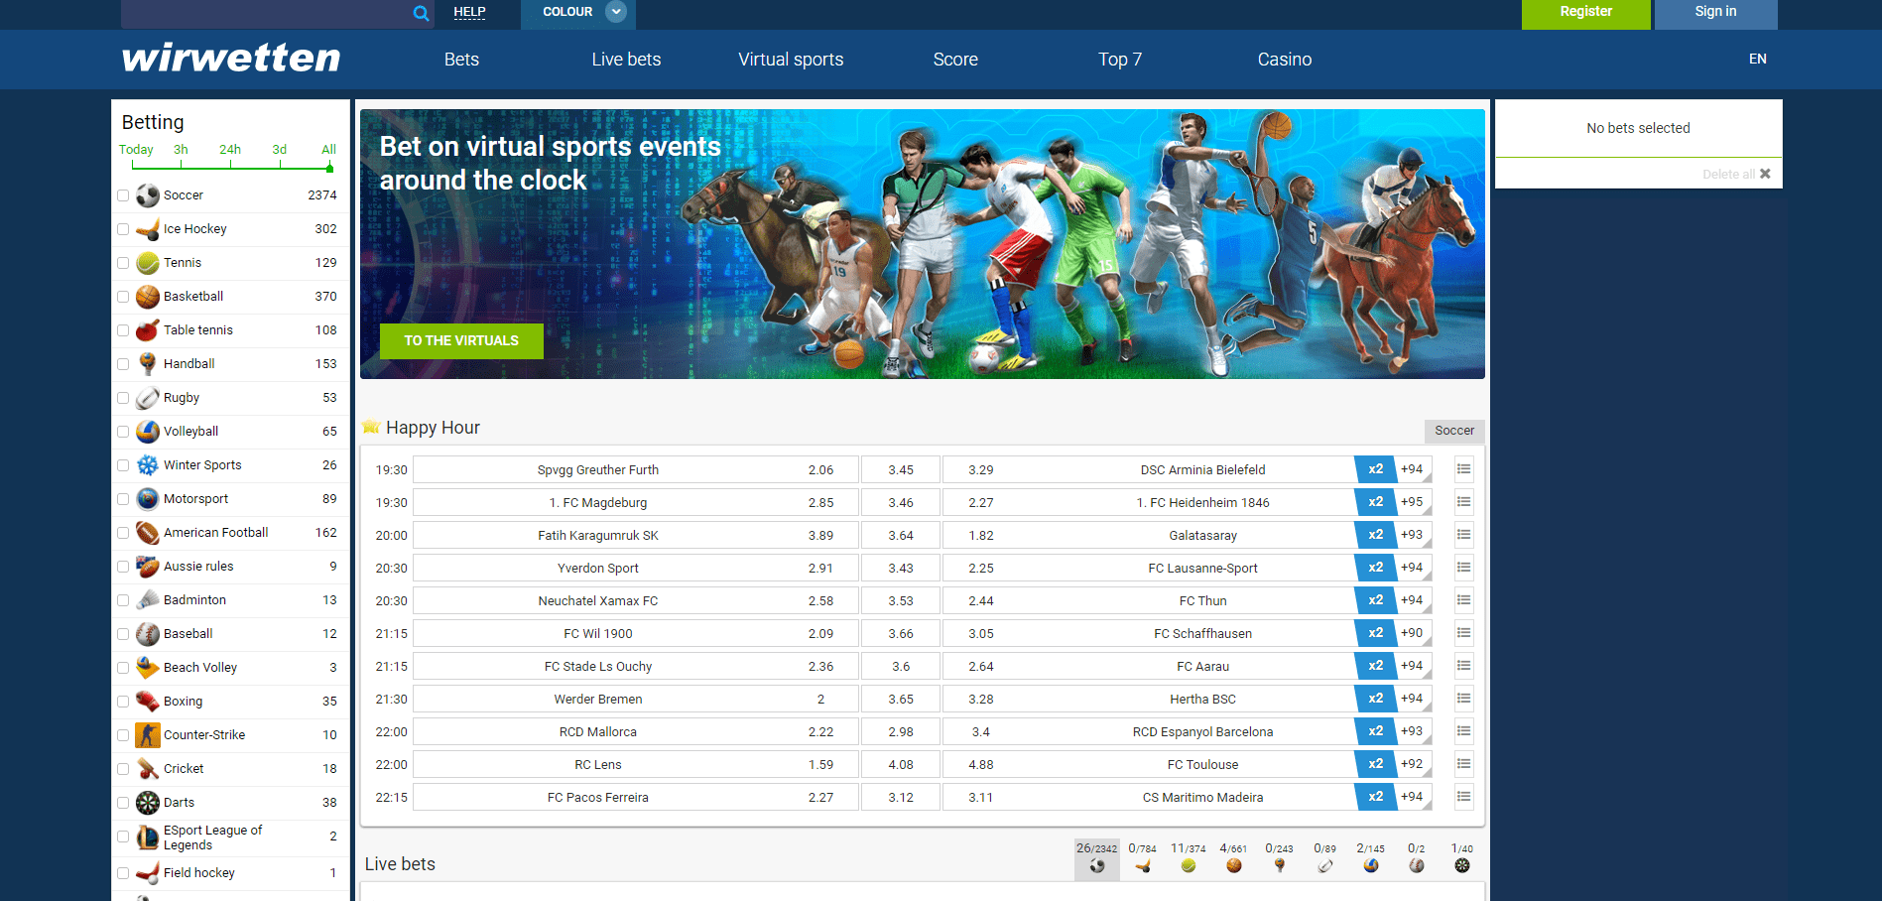
Task: Select the Motorsport helmet icon
Action: (148, 499)
